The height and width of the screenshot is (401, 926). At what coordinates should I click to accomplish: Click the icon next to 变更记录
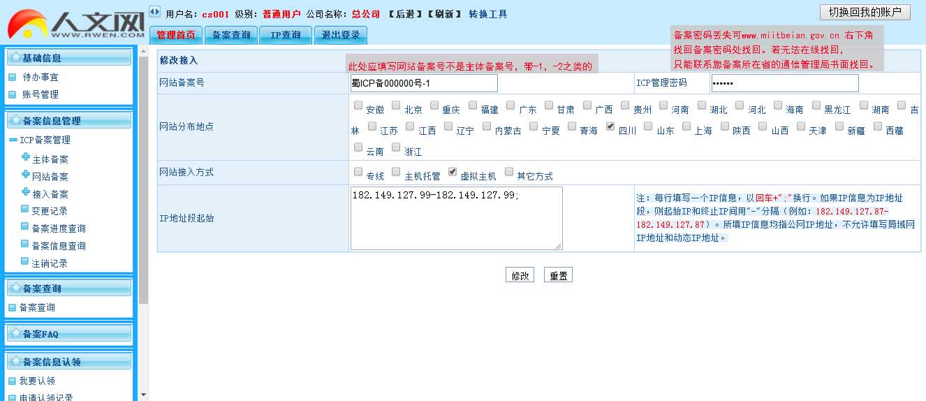click(25, 210)
